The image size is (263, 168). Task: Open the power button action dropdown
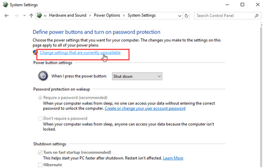(137, 76)
